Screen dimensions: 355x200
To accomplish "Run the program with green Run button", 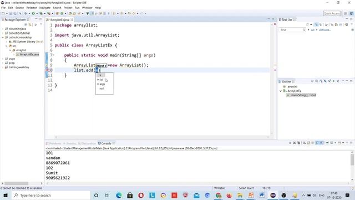I will pos(33,13).
